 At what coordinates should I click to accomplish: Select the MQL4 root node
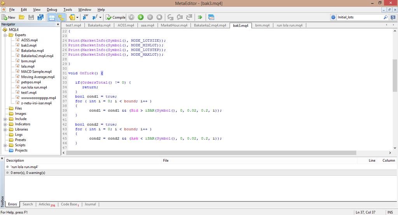[x=14, y=30]
